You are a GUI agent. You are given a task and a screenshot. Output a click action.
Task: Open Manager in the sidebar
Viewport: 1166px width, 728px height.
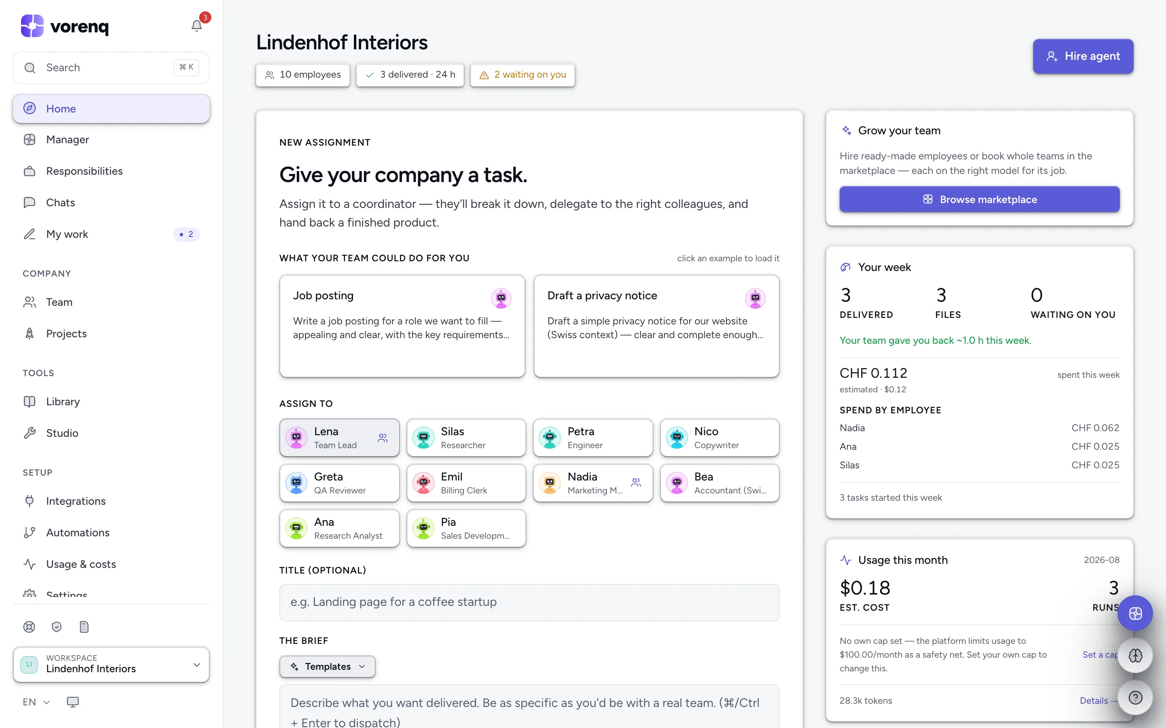111,140
